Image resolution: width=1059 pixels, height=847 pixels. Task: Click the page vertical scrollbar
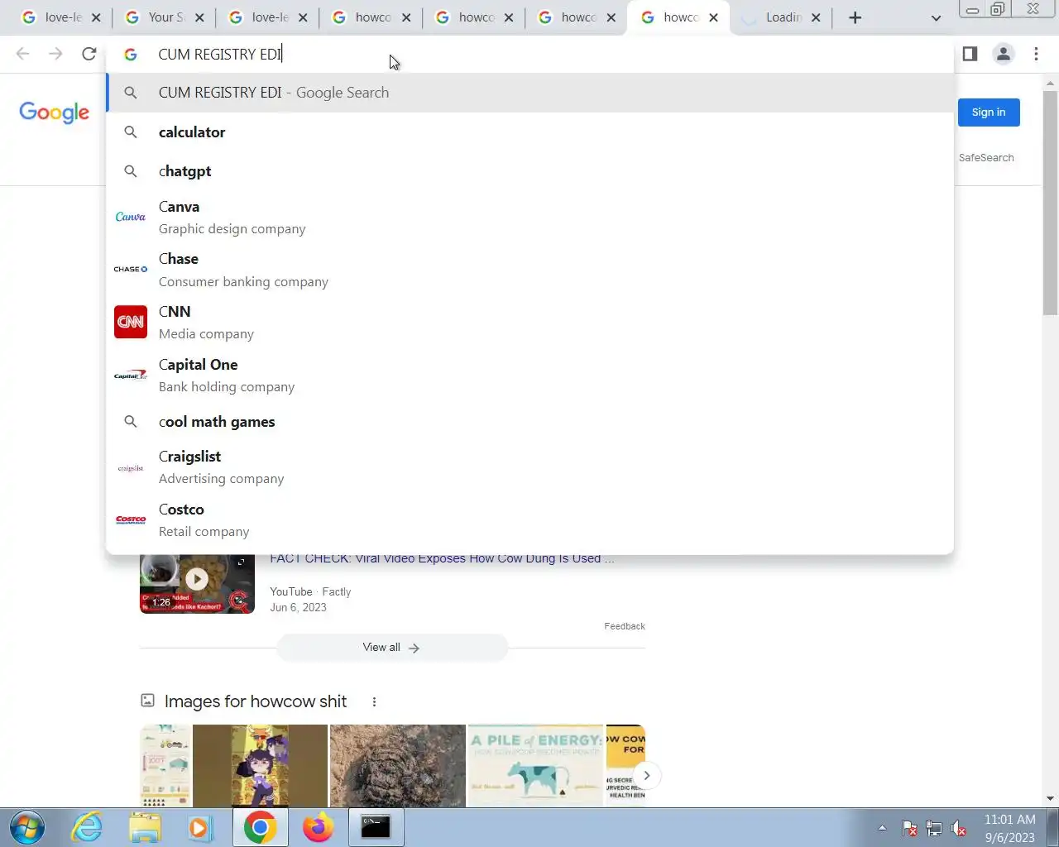click(x=1050, y=203)
